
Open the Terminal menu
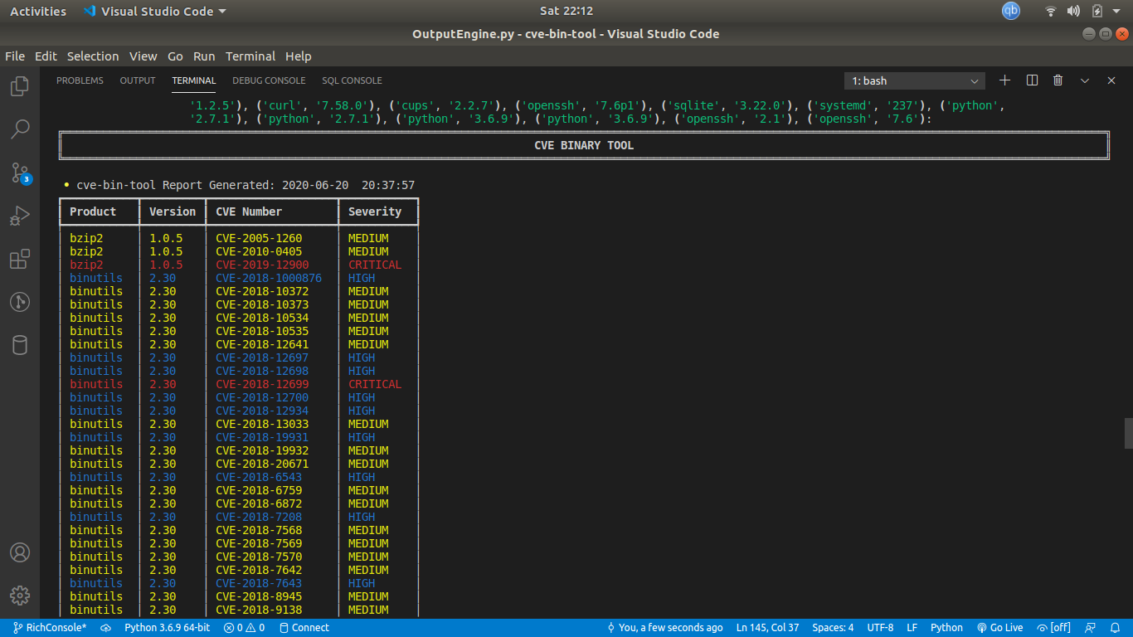click(x=250, y=56)
